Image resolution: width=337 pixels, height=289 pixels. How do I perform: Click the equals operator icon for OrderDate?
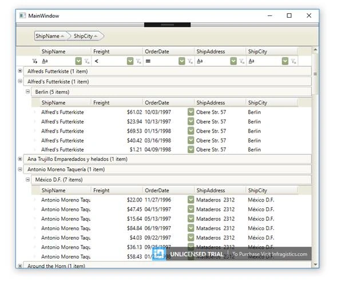(148, 61)
